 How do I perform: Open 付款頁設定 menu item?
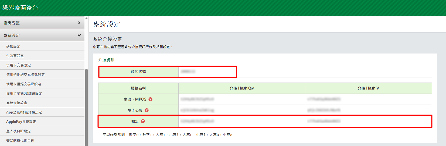point(15,56)
